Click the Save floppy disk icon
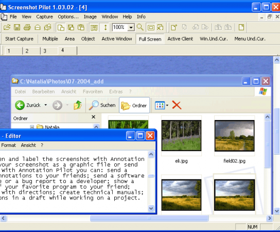 click(x=17, y=27)
